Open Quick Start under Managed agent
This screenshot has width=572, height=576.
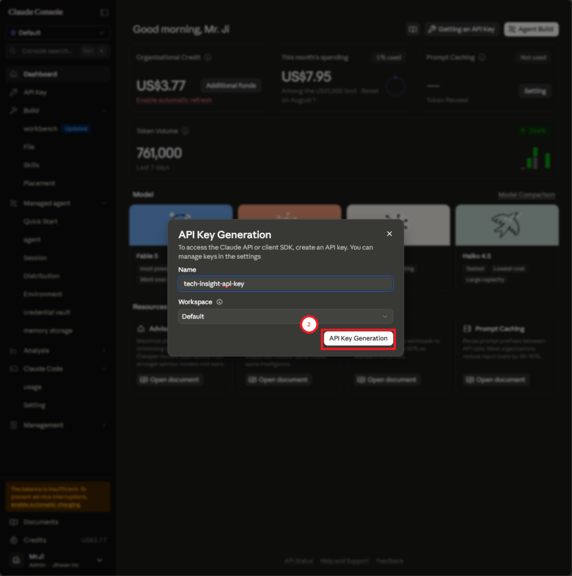[41, 221]
